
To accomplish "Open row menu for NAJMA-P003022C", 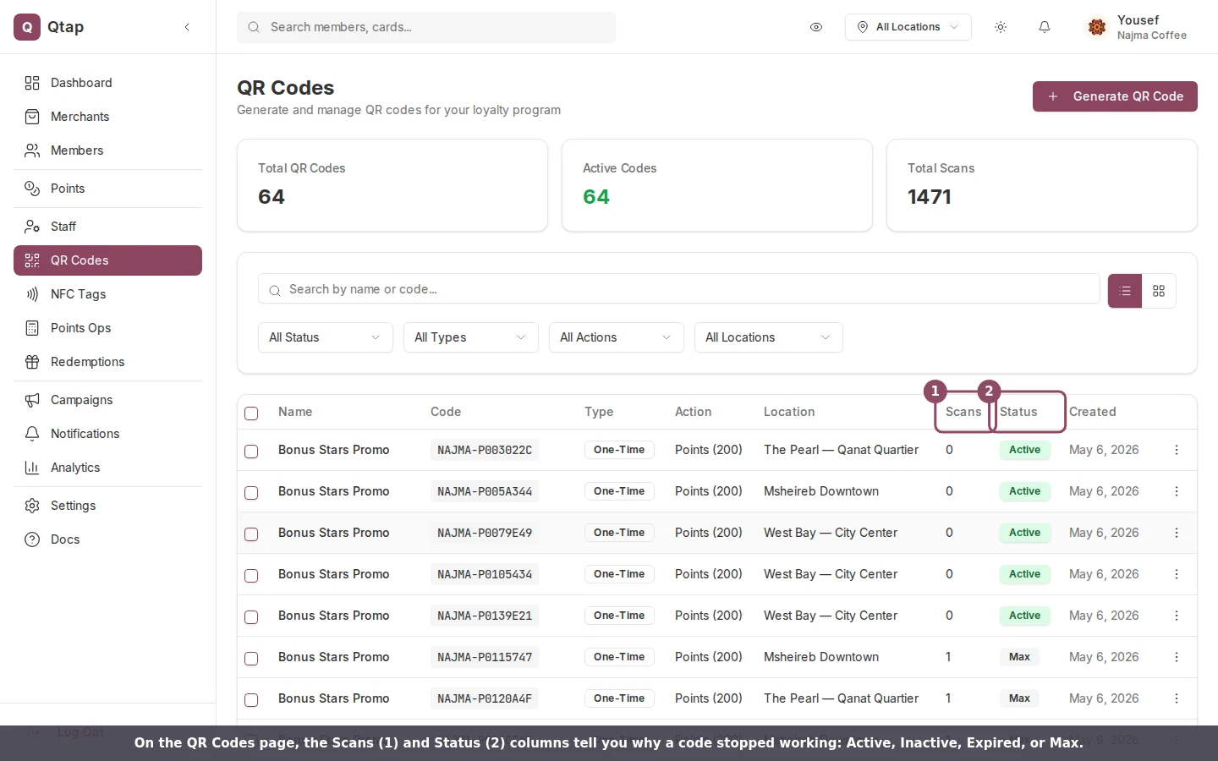I will click(1177, 450).
